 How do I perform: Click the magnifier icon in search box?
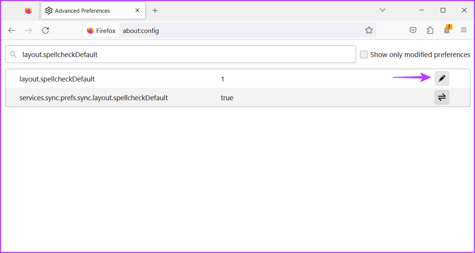point(13,55)
